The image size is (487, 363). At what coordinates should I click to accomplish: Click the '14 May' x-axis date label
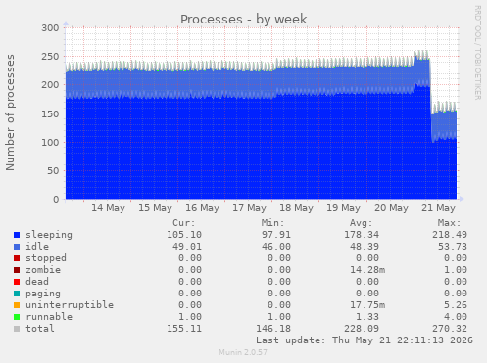(x=108, y=208)
